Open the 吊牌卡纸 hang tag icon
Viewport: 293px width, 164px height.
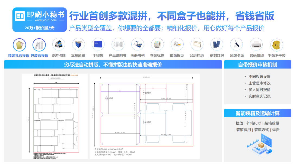pyautogui.click(x=237, y=45)
